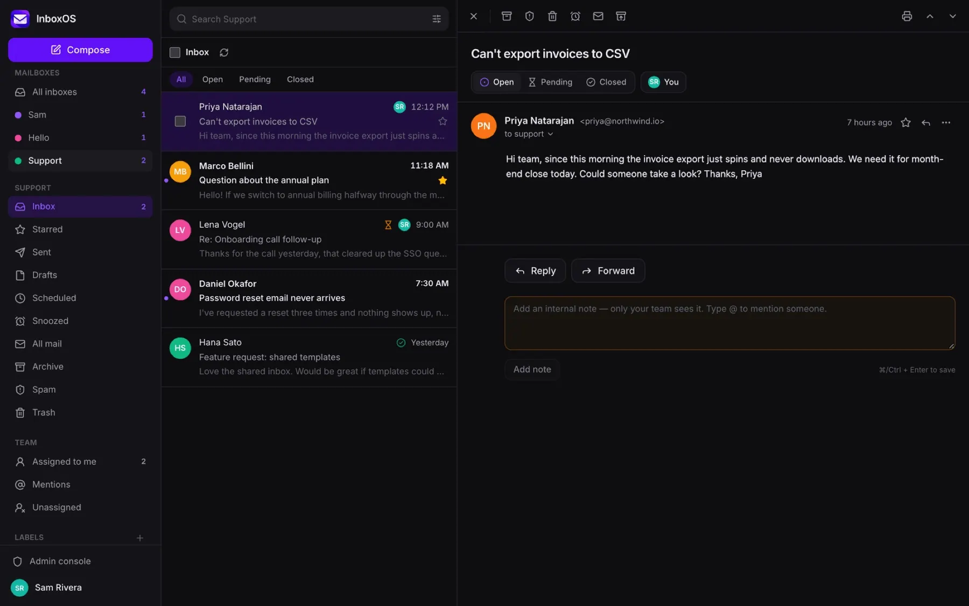Expand recipient details next to 'to support'
The width and height of the screenshot is (969, 606).
click(550, 134)
